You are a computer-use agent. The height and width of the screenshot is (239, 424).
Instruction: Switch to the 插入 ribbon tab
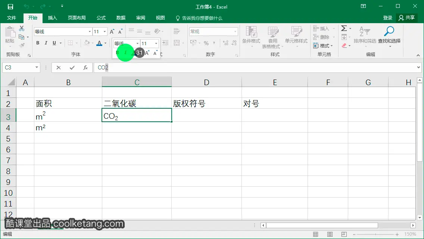click(x=53, y=18)
